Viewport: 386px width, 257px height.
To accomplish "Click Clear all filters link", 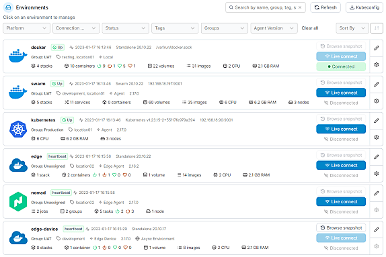I will [x=310, y=28].
